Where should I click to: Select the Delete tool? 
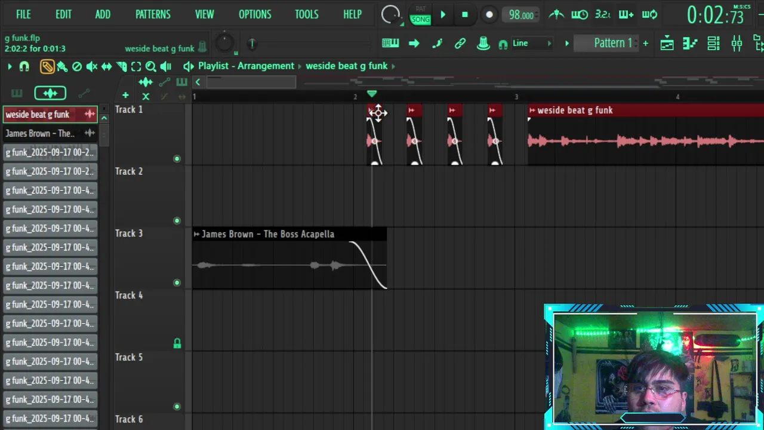[x=77, y=67]
